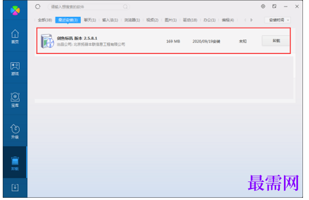Screen dimensions: 309x200
Task: Switch to the 编程(4) category tab
Action: click(228, 20)
